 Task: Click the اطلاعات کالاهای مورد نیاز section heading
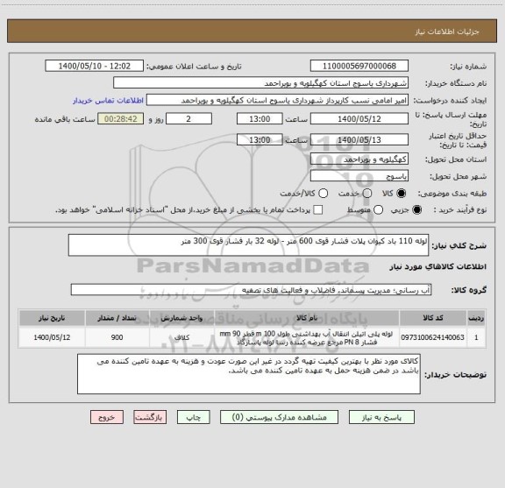click(438, 266)
